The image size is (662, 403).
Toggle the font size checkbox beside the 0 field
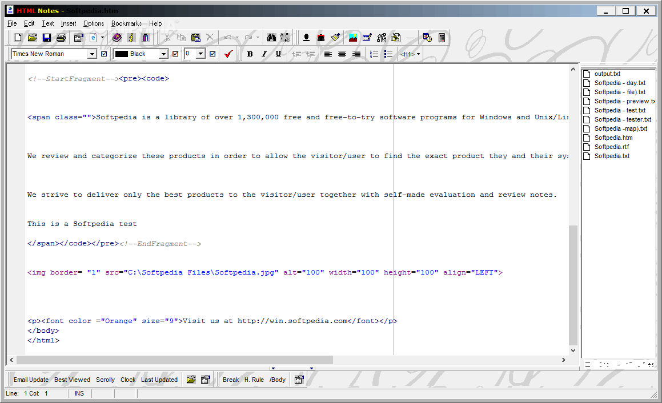click(x=213, y=54)
